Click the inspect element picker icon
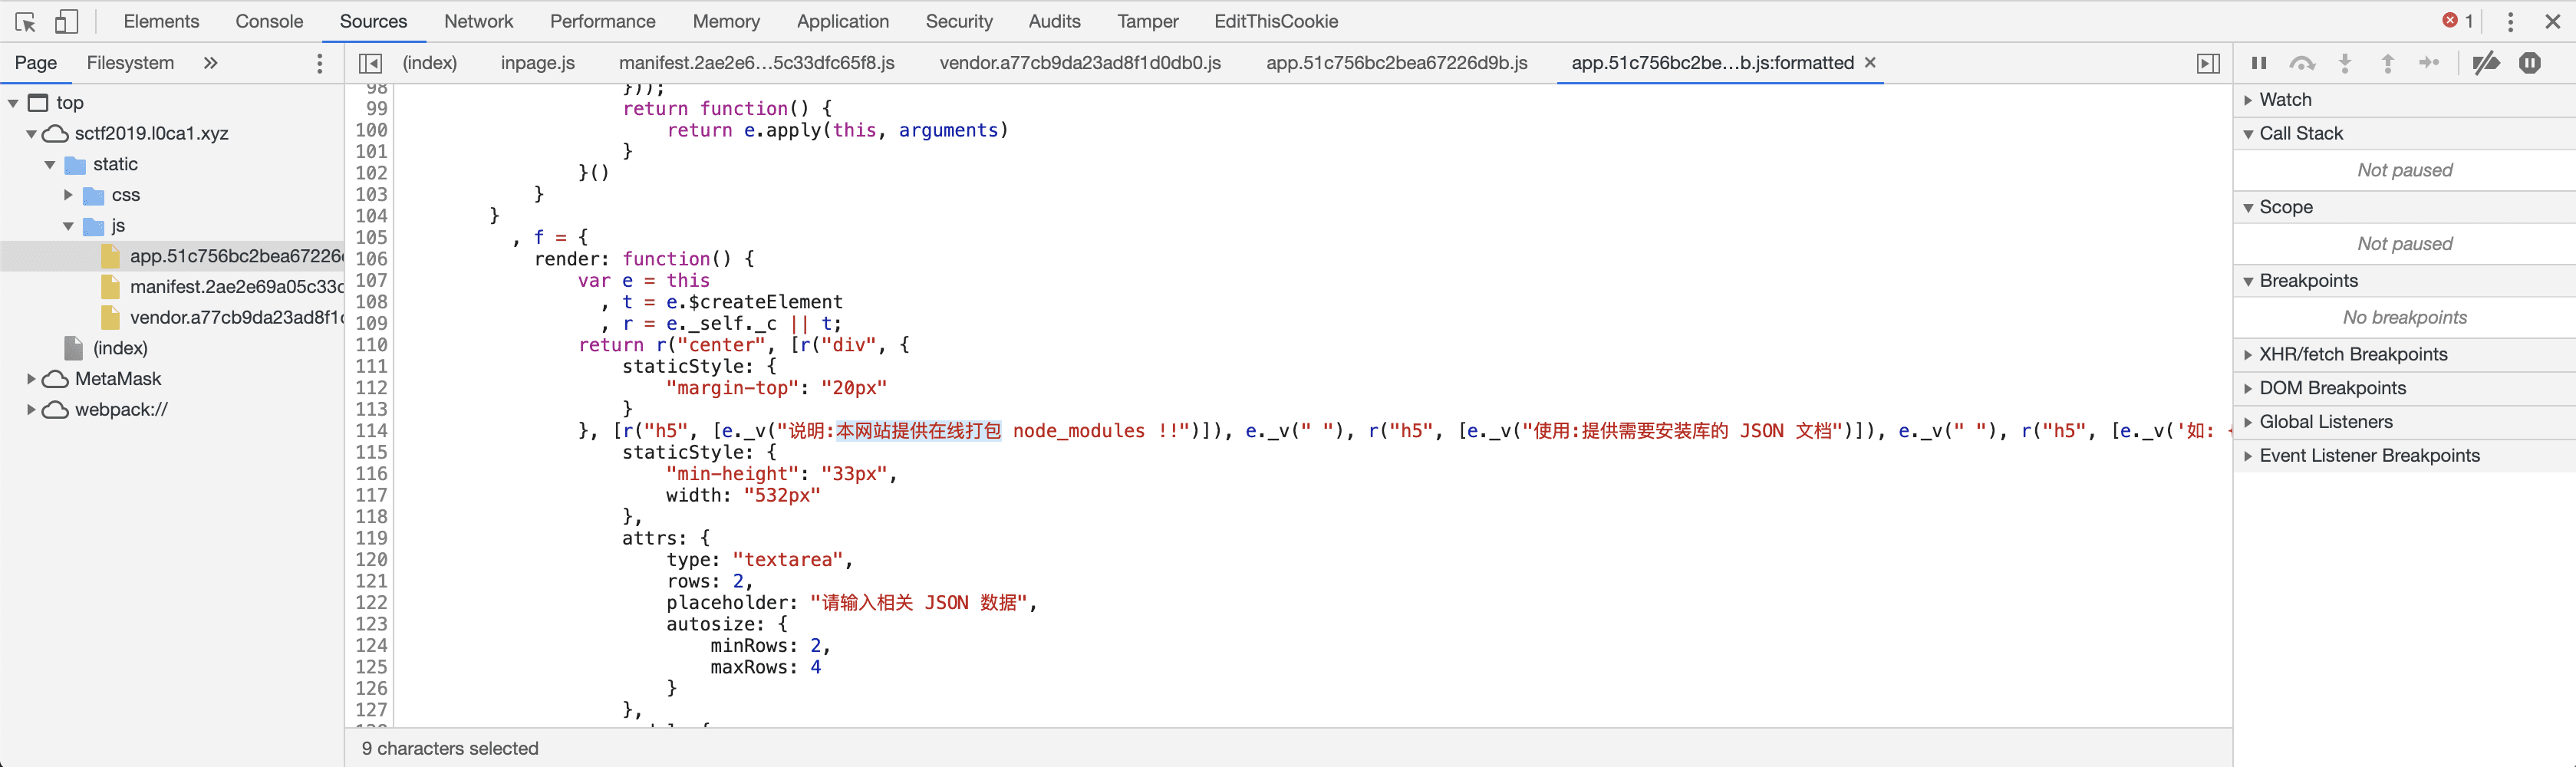2576x767 pixels. (26, 21)
